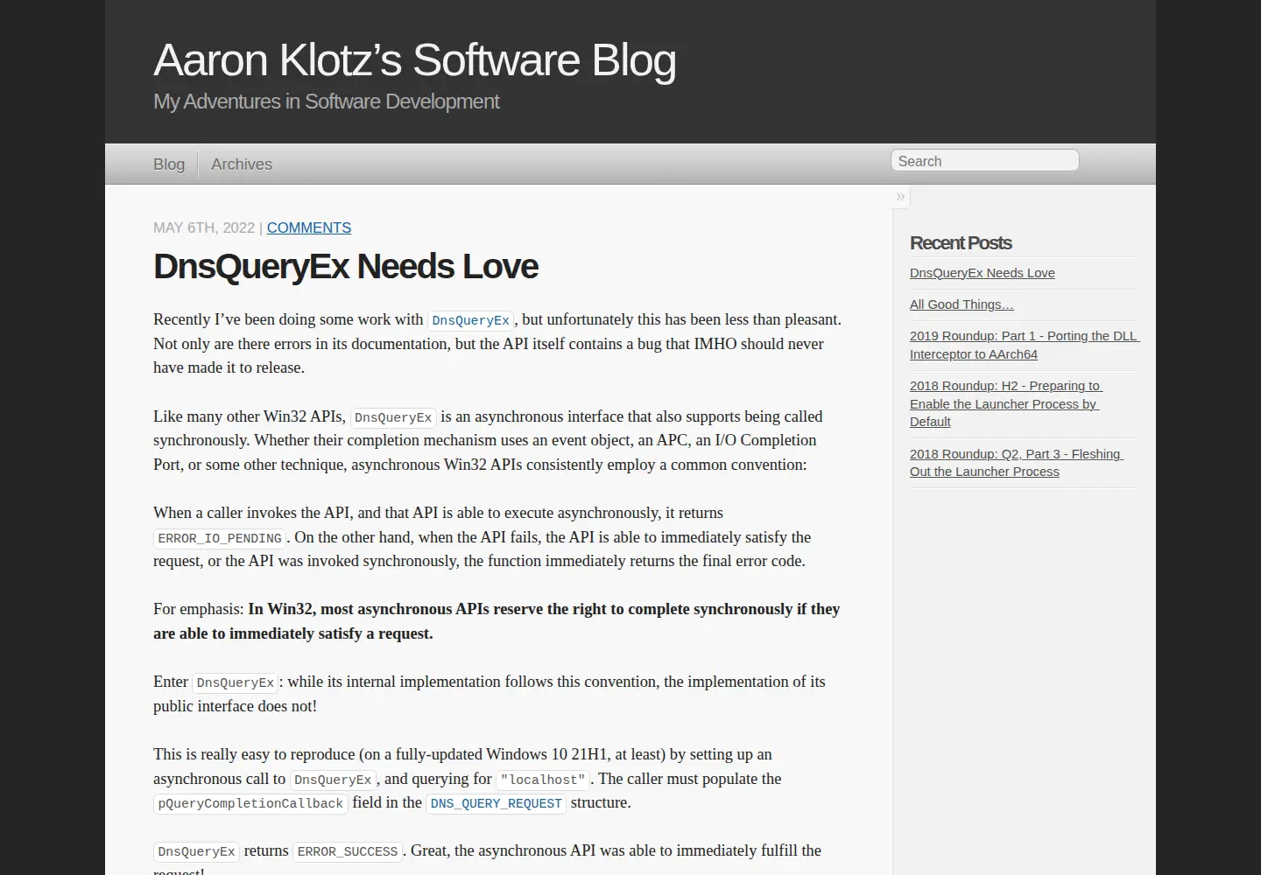This screenshot has height=875, width=1261.
Task: Go to the blog home via 'Aaron Klotz's Software Blog'
Action: pyautogui.click(x=415, y=60)
